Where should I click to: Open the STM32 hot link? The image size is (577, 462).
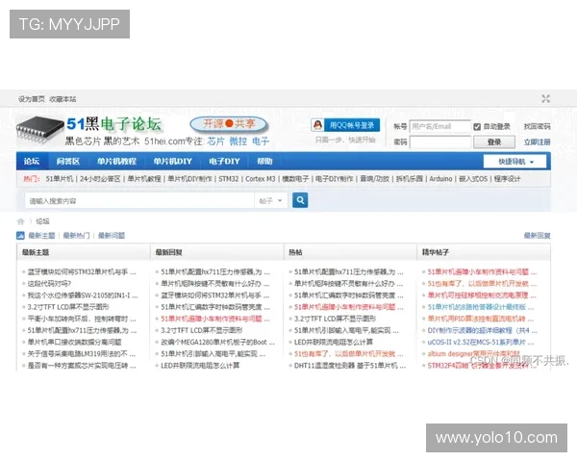(229, 179)
